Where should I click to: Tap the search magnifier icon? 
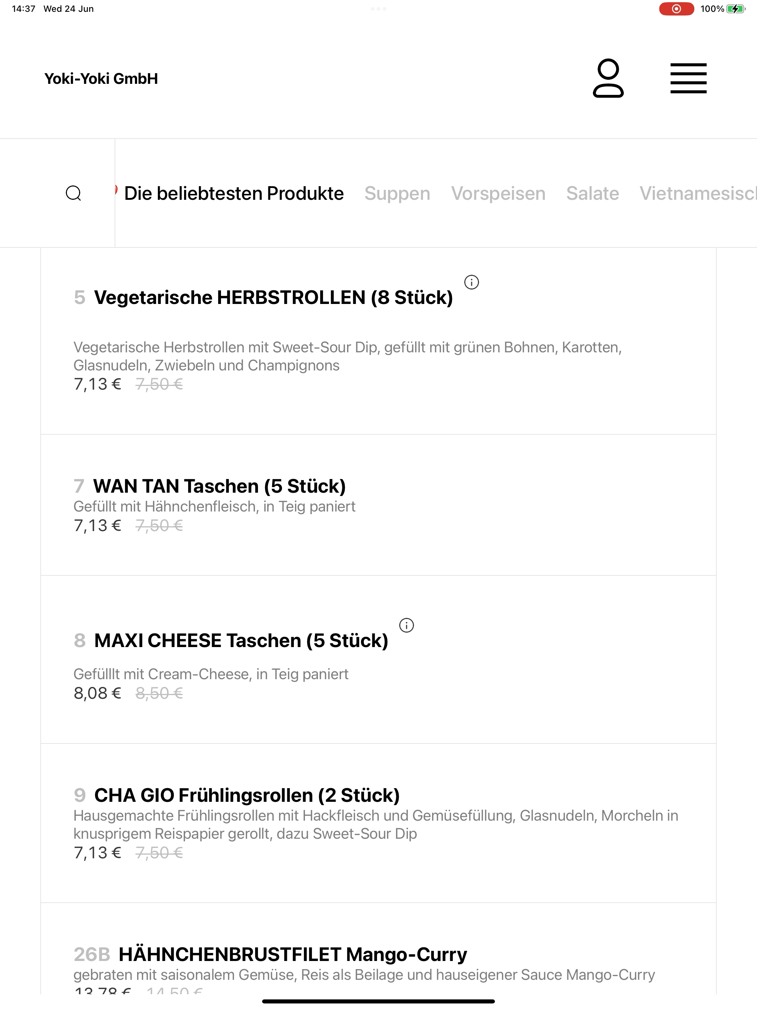coord(74,194)
